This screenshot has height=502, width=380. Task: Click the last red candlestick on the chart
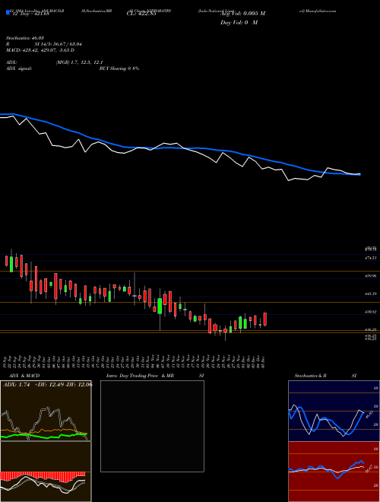264,319
